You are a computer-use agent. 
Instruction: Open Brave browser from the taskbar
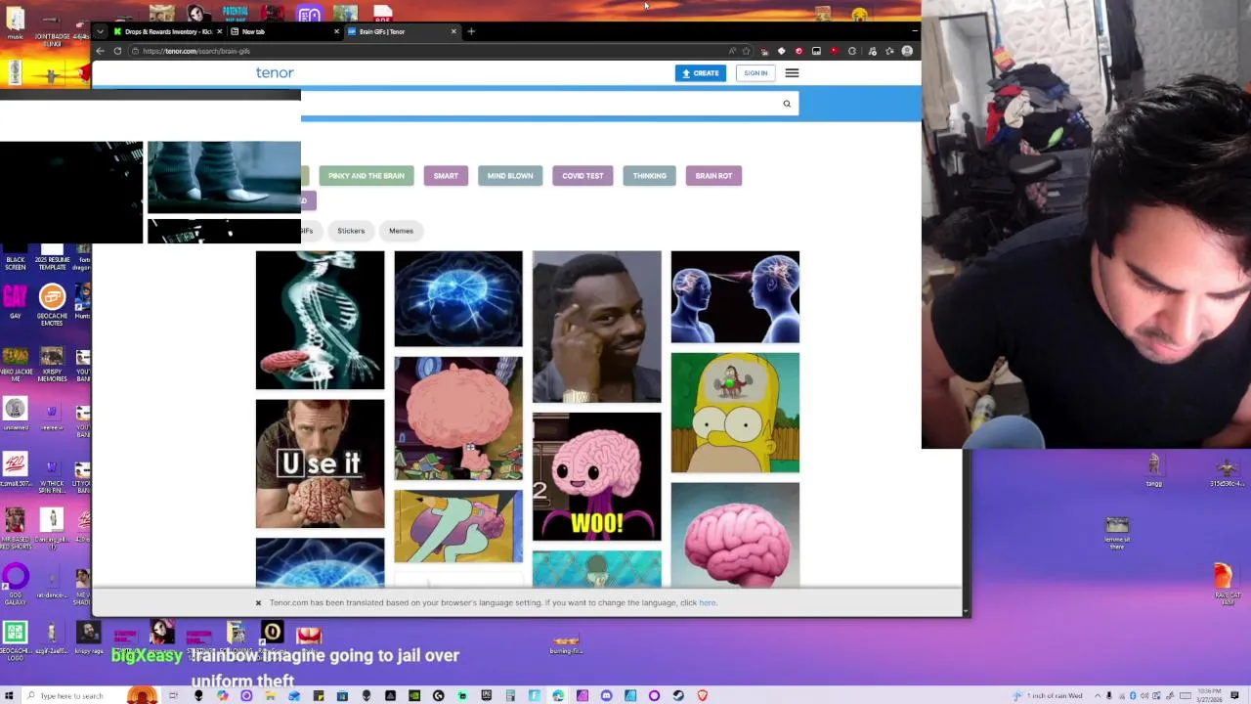pos(702,695)
